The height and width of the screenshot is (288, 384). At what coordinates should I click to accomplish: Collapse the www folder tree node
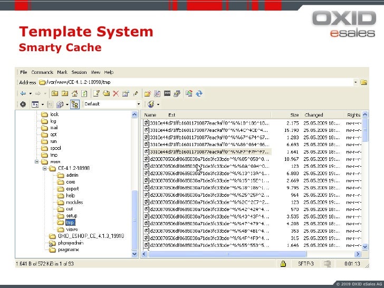(37, 162)
